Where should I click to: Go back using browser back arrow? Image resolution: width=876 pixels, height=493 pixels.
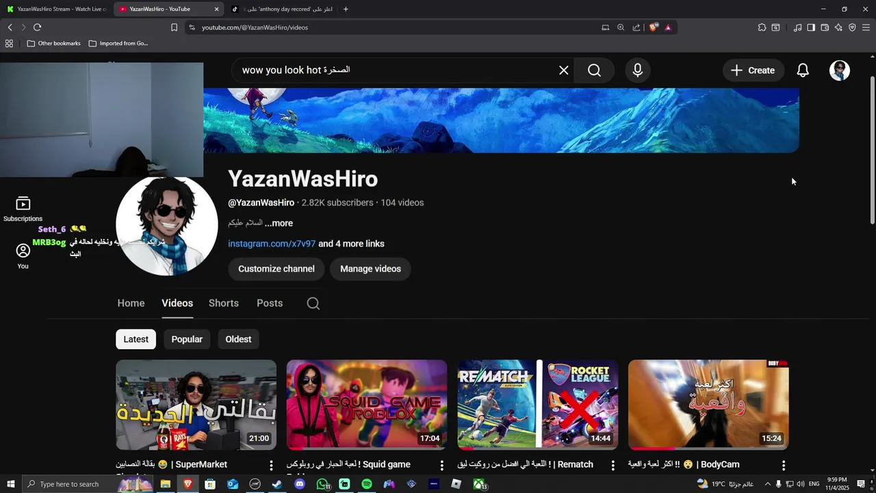pyautogui.click(x=10, y=27)
